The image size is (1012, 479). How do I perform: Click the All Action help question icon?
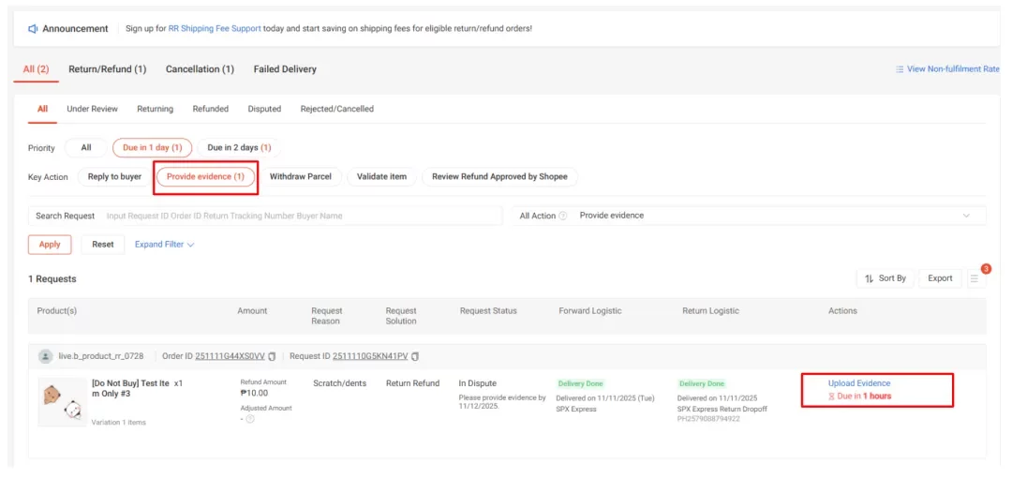point(563,216)
